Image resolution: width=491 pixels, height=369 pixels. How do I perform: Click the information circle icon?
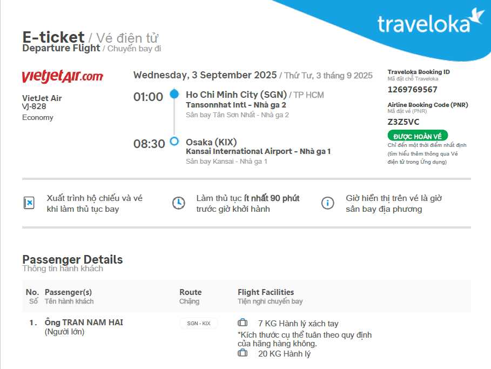[x=327, y=203]
